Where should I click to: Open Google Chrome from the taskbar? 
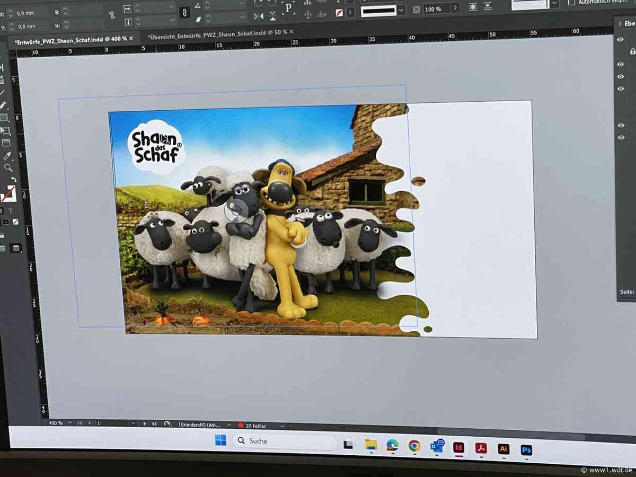coord(414,446)
